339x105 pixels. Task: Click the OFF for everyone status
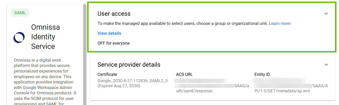[x=114, y=43]
